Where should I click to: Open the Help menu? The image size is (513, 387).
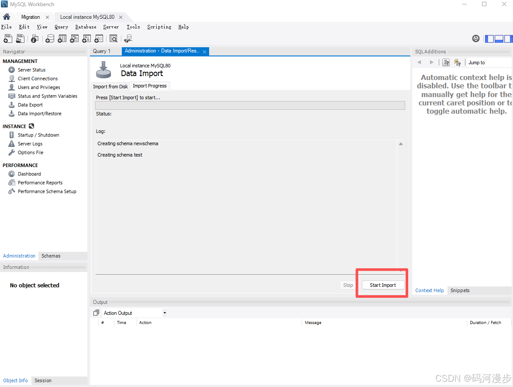point(183,27)
